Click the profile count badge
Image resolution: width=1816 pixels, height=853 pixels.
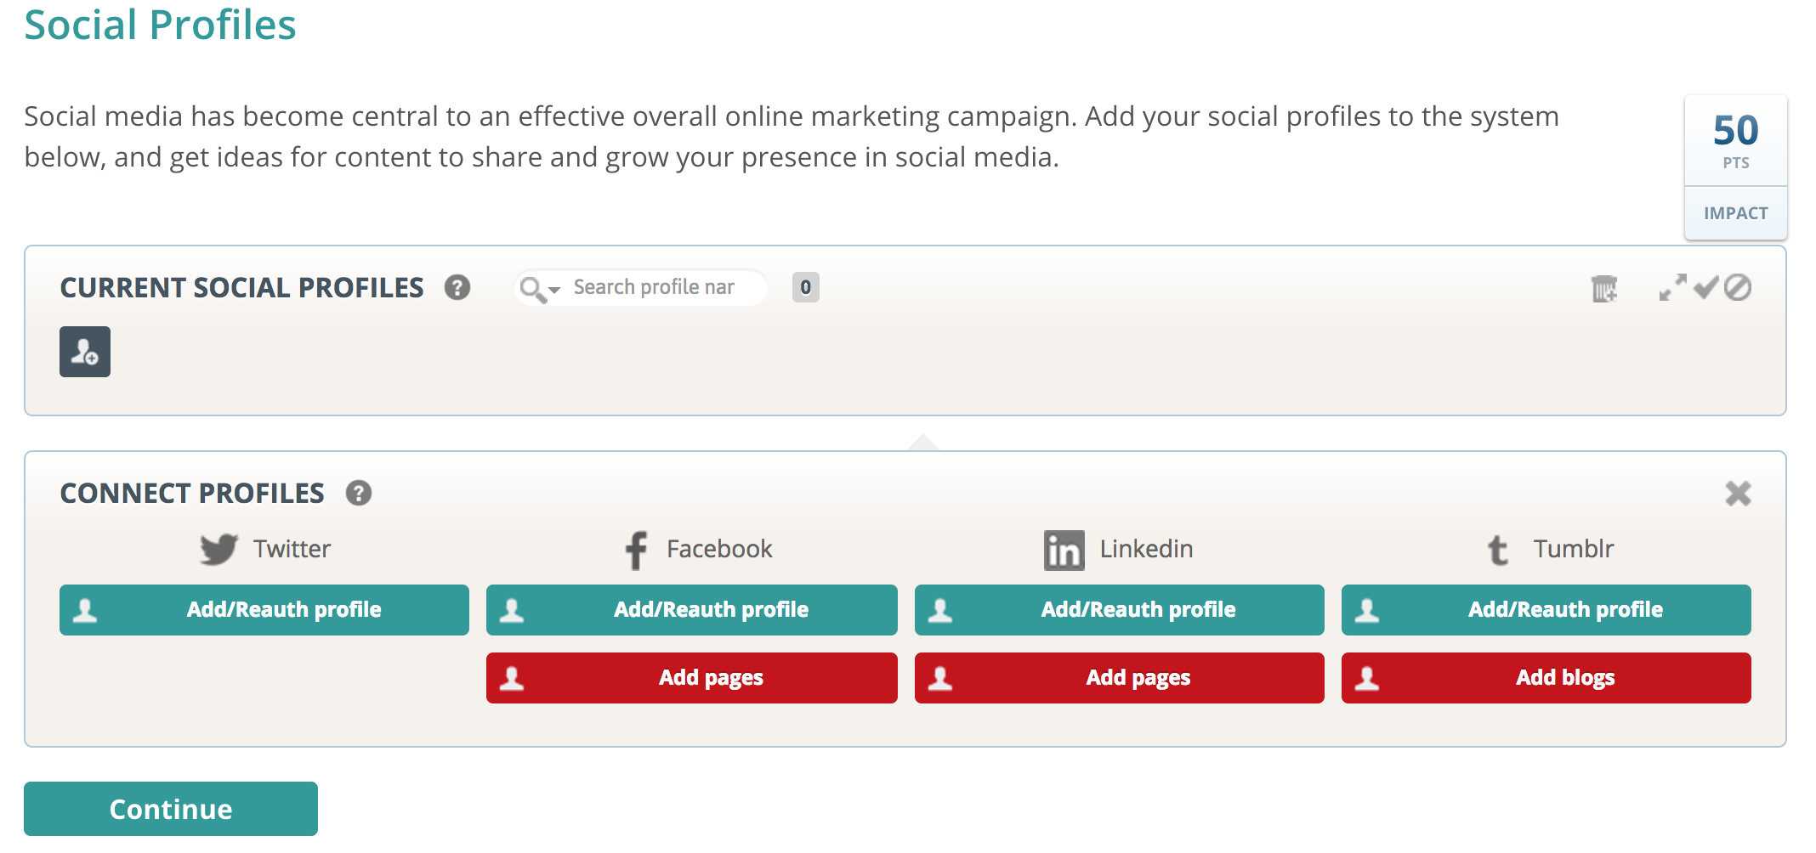click(805, 287)
